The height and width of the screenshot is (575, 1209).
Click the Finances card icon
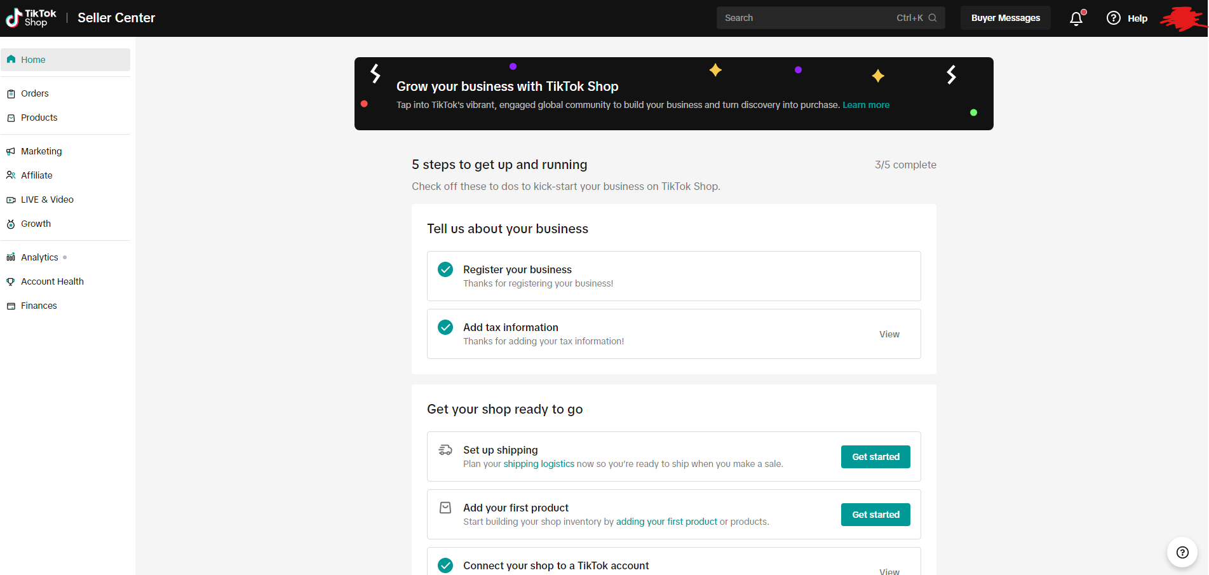[x=11, y=306]
